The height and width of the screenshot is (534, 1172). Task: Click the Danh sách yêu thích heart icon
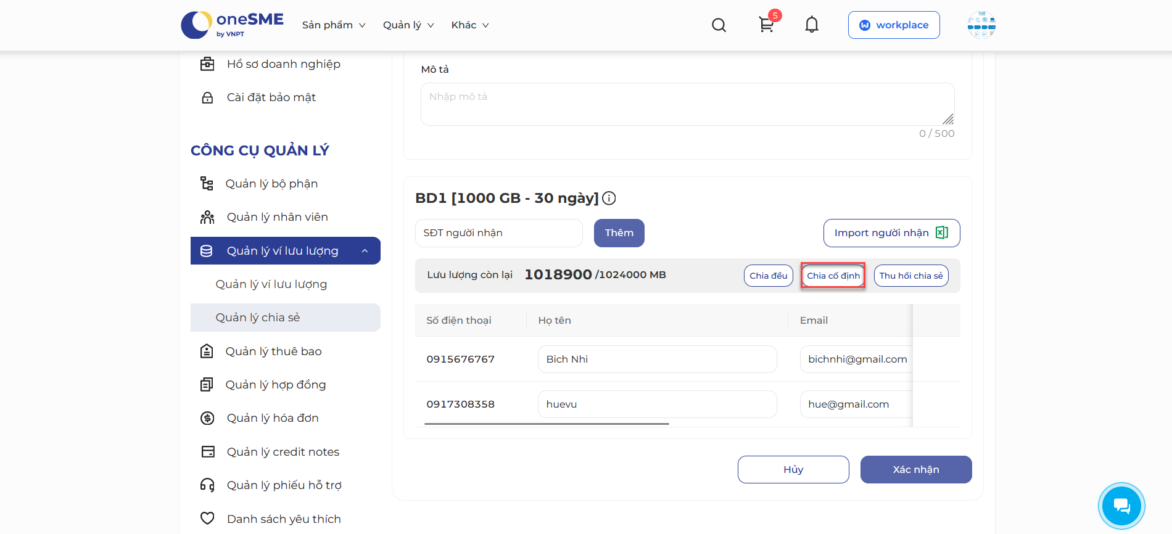pyautogui.click(x=207, y=519)
